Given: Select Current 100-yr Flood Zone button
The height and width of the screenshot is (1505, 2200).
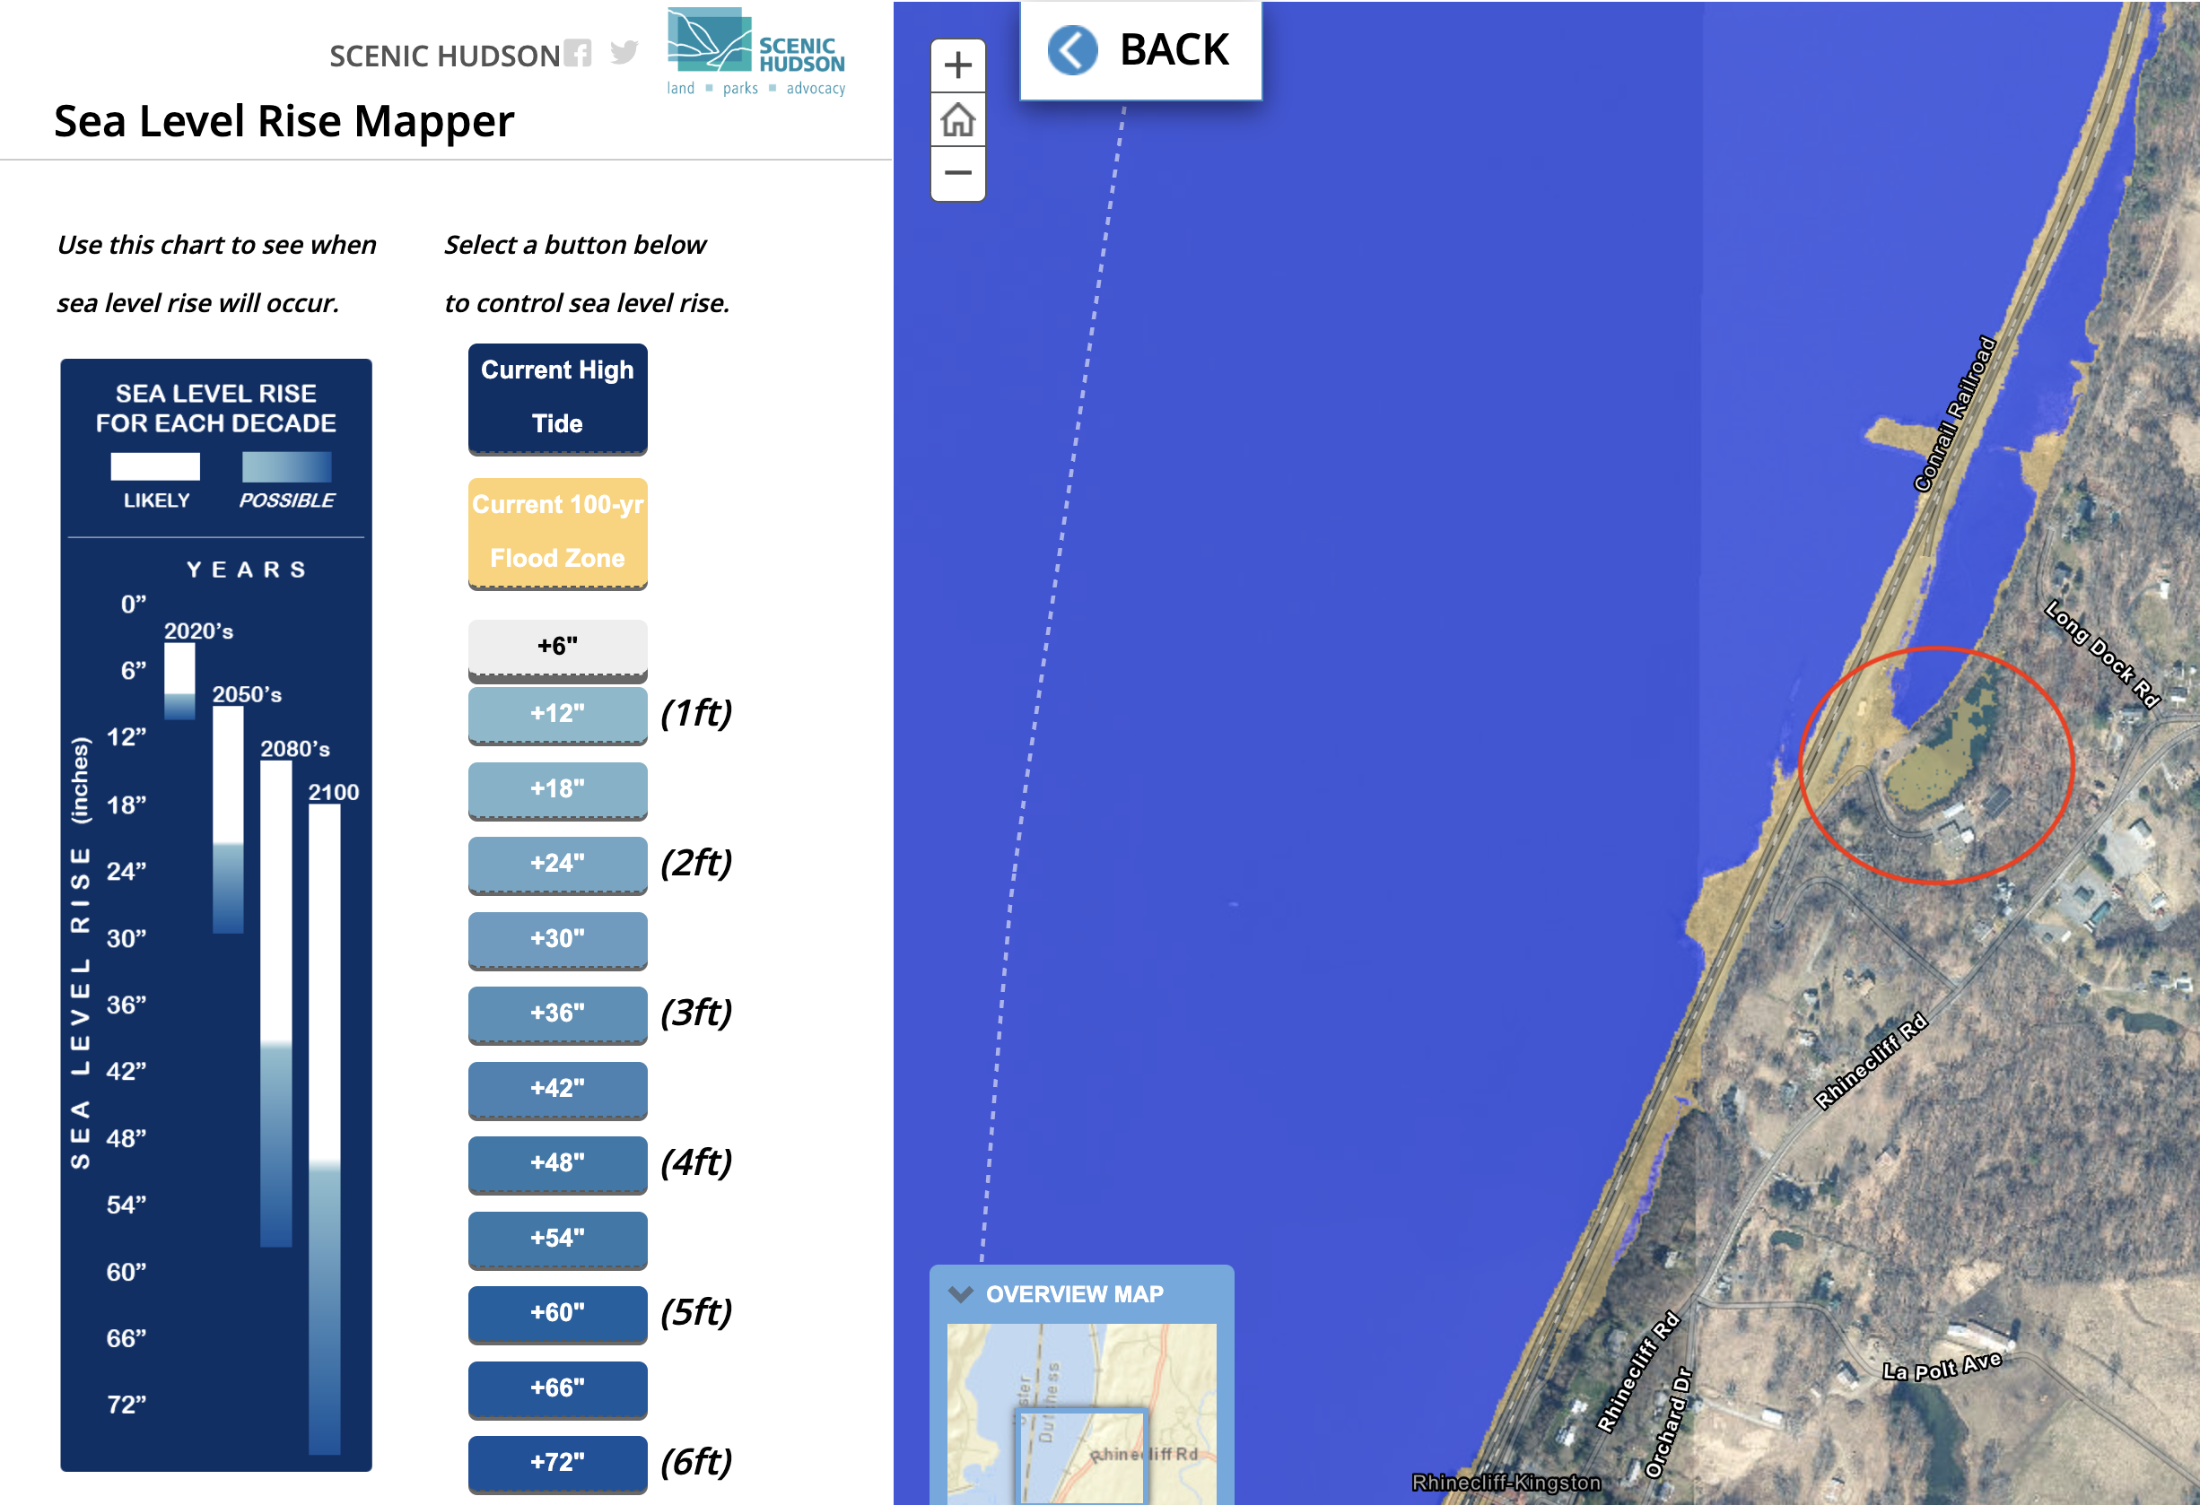Looking at the screenshot, I should point(557,531).
